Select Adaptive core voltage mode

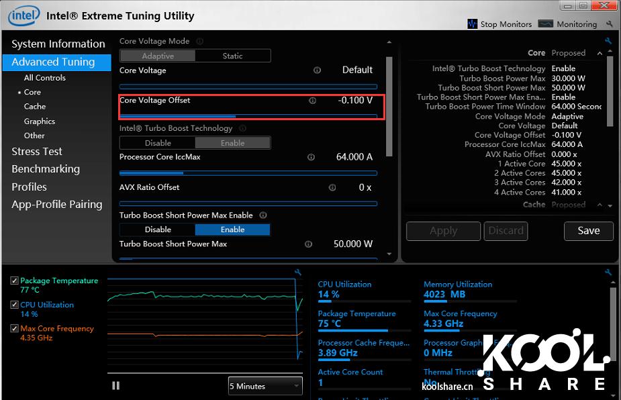click(x=158, y=56)
